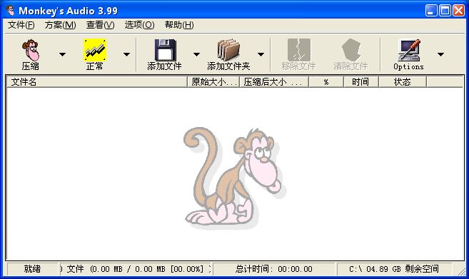The image size is (469, 279).
Task: Close the Monkey's Audio window
Action: click(458, 11)
